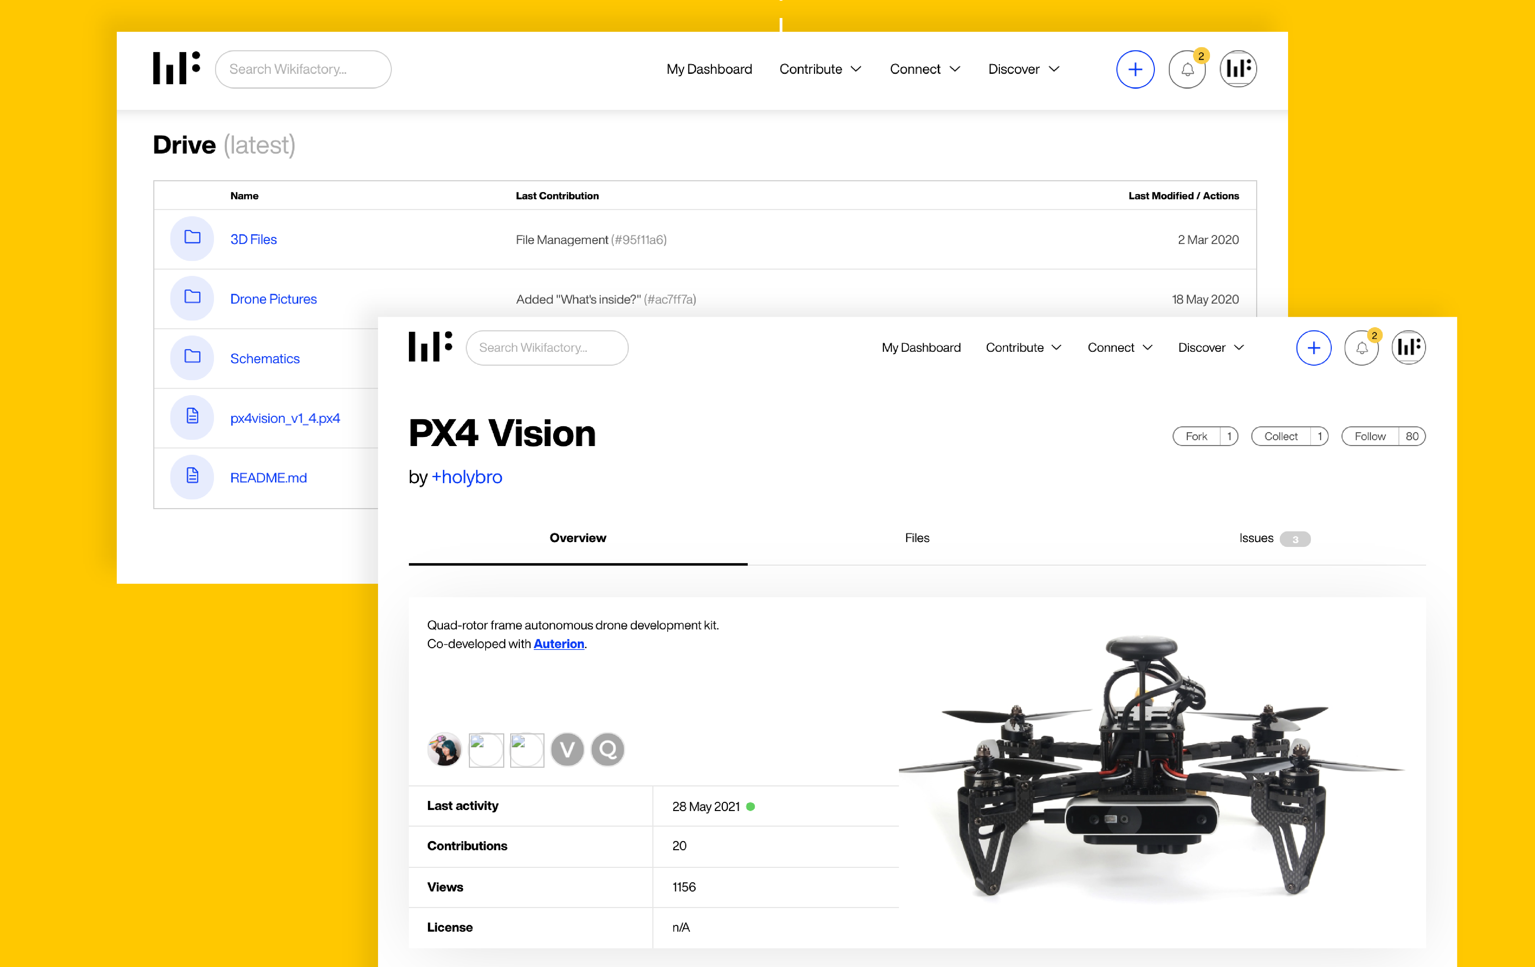Click the Wikifactory logo in the Drive window
The image size is (1535, 967).
[x=177, y=68]
